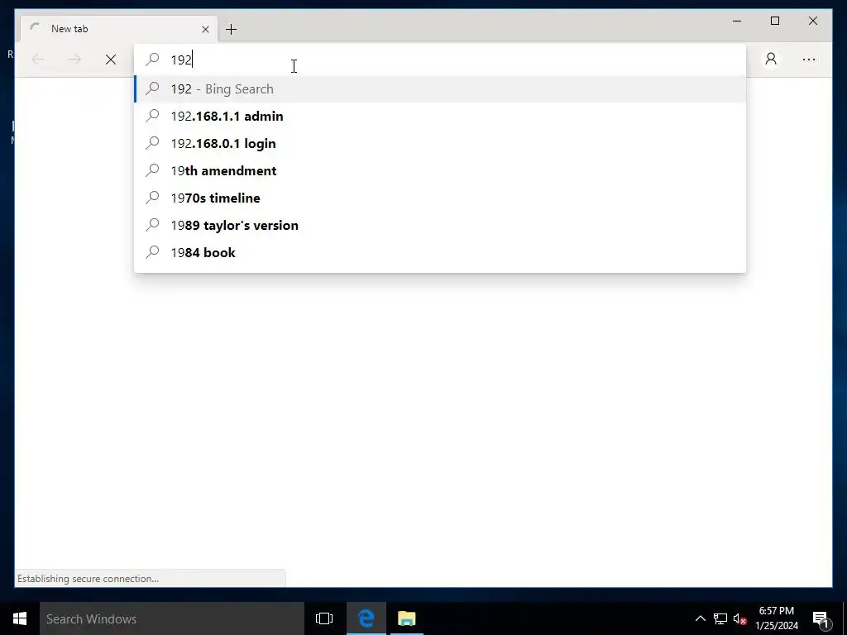Click the address bar containing 192

(x=440, y=60)
